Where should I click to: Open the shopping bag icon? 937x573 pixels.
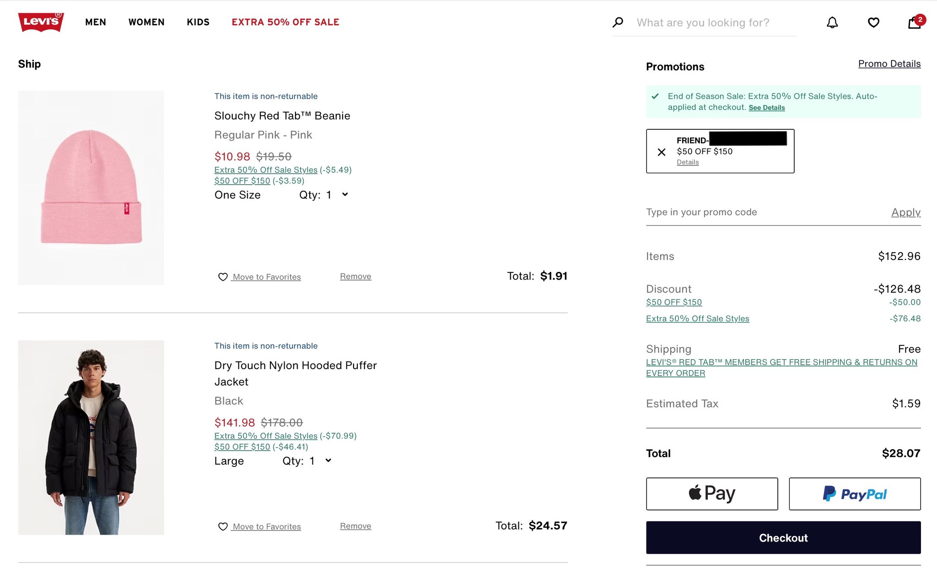point(915,22)
